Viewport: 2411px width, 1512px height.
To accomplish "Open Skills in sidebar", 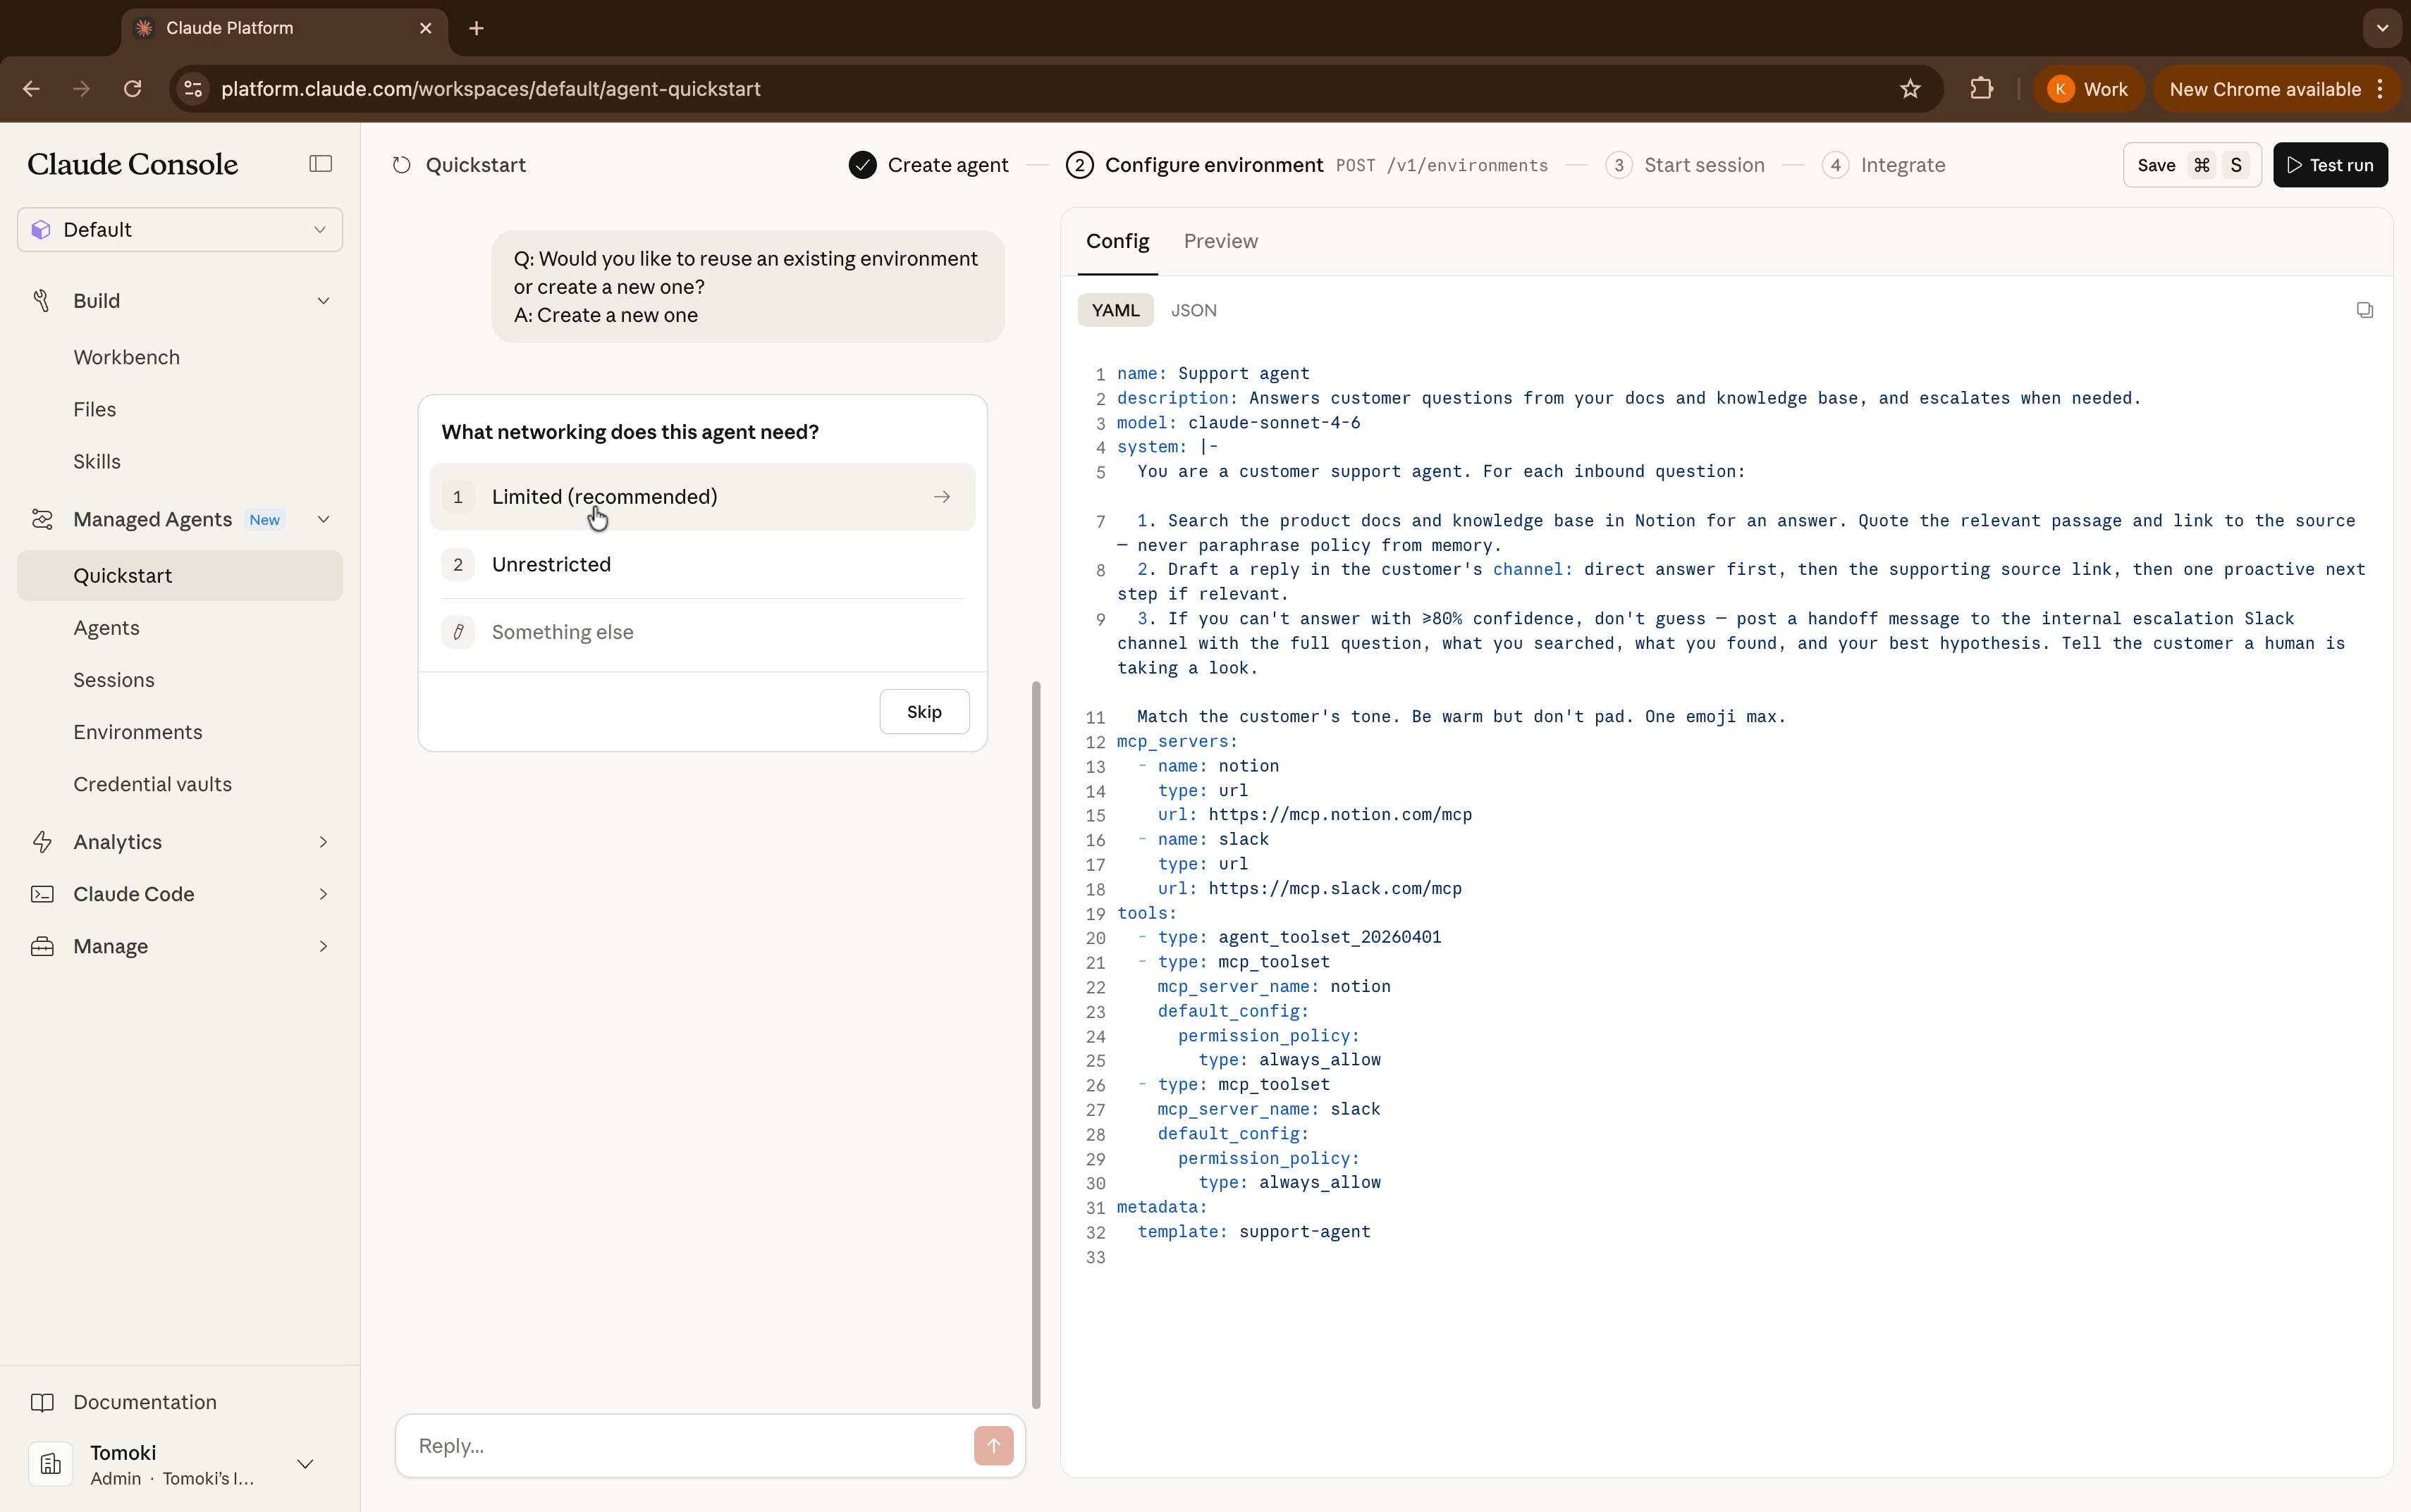I will pyautogui.click(x=96, y=461).
